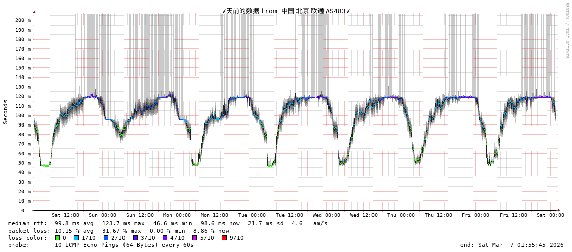
Task: Click the '46.6 ms min' rtt value
Action: [x=172, y=223]
